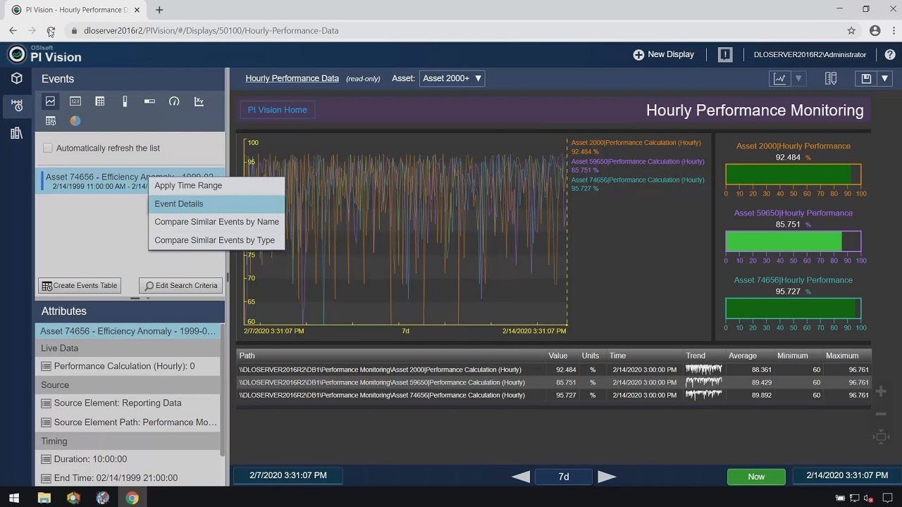
Task: Select the Value (123) symbol icon
Action: [75, 101]
